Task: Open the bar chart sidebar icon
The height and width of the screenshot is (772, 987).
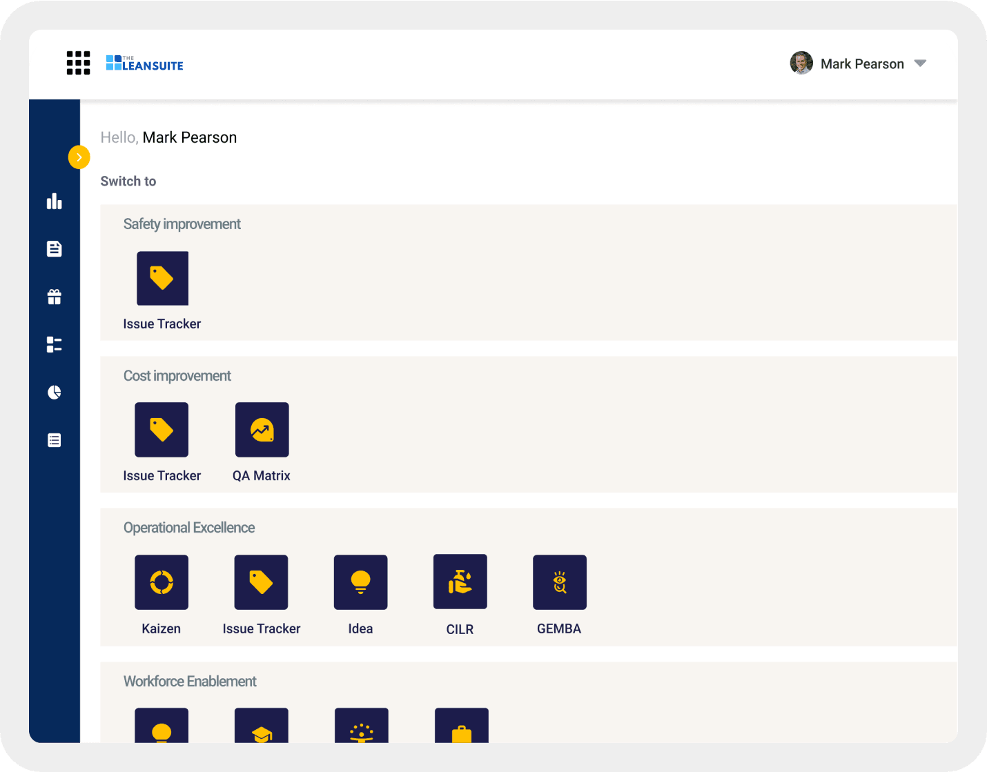Action: (54, 201)
